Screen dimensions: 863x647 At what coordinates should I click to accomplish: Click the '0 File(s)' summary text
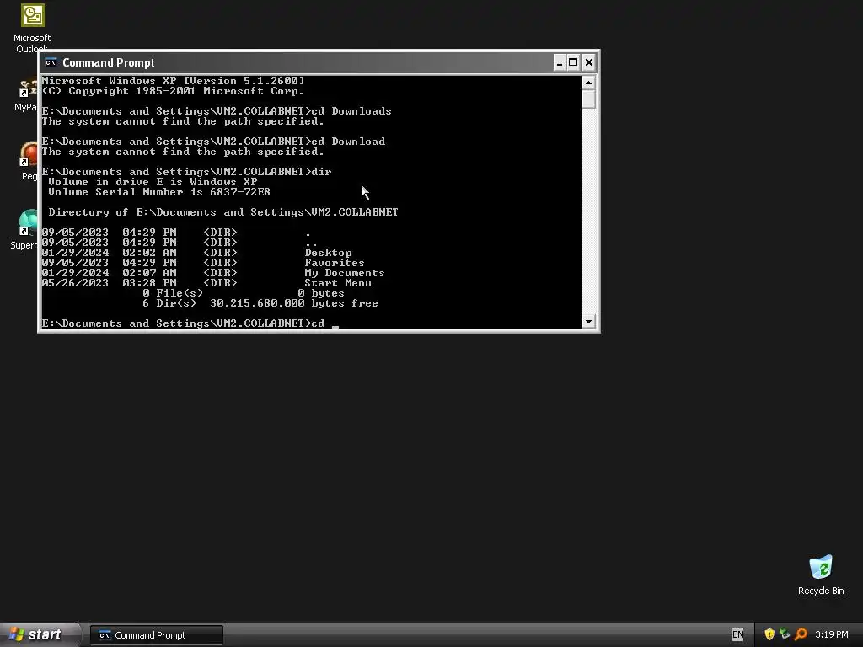coord(173,293)
